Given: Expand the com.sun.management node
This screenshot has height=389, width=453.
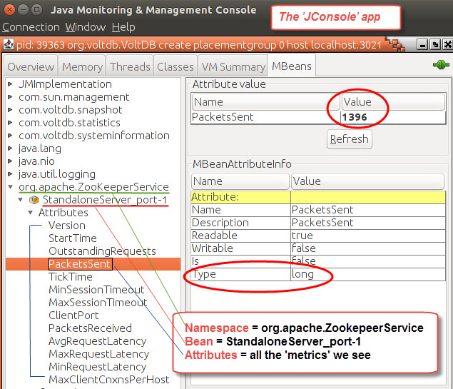Looking at the screenshot, I should (x=10, y=97).
